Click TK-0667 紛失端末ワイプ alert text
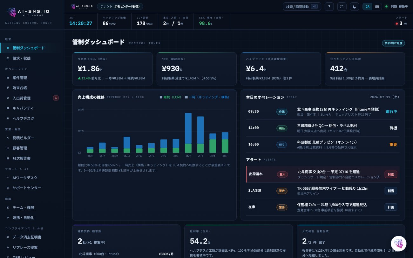The image size is (413, 258). coord(333,188)
